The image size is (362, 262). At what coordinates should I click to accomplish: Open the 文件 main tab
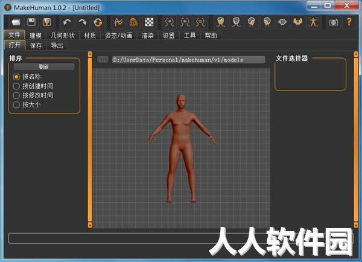[x=14, y=35]
